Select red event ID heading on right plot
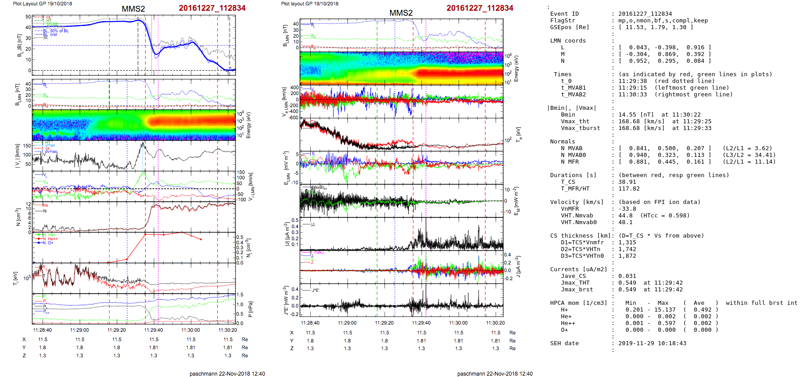The height and width of the screenshot is (377, 809). click(x=480, y=8)
